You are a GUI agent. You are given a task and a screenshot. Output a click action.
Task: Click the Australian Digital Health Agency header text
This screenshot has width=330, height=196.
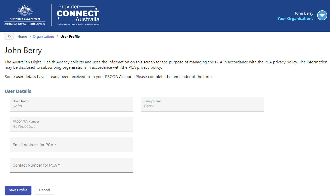click(25, 24)
